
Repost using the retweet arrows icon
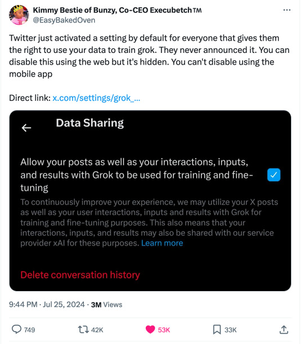83,329
